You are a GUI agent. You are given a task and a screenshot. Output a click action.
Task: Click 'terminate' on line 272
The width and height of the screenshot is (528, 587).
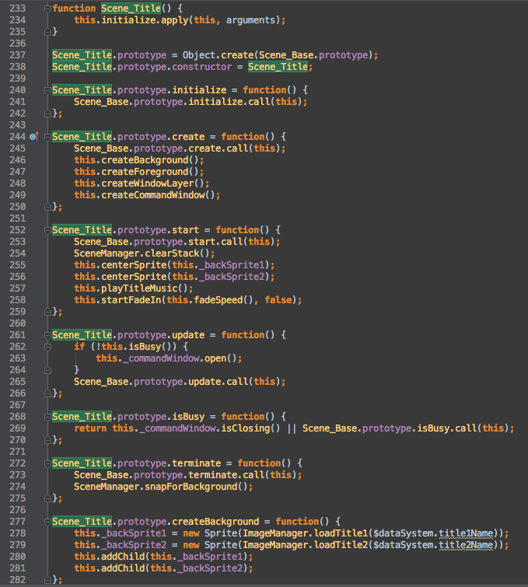(196, 463)
